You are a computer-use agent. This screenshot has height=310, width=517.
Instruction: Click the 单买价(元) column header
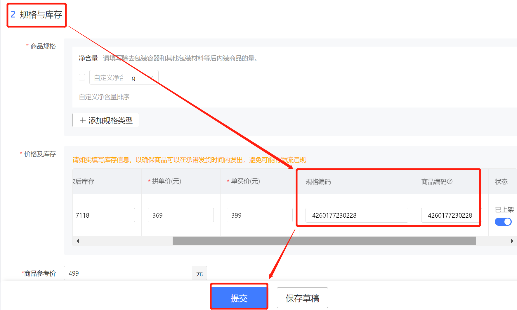[245, 181]
